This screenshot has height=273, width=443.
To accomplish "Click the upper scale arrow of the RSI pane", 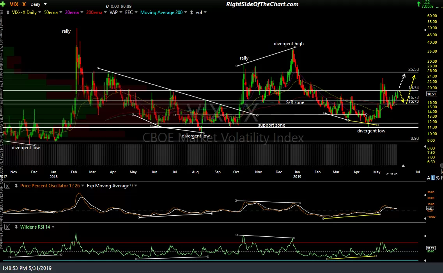I will tap(425, 236).
